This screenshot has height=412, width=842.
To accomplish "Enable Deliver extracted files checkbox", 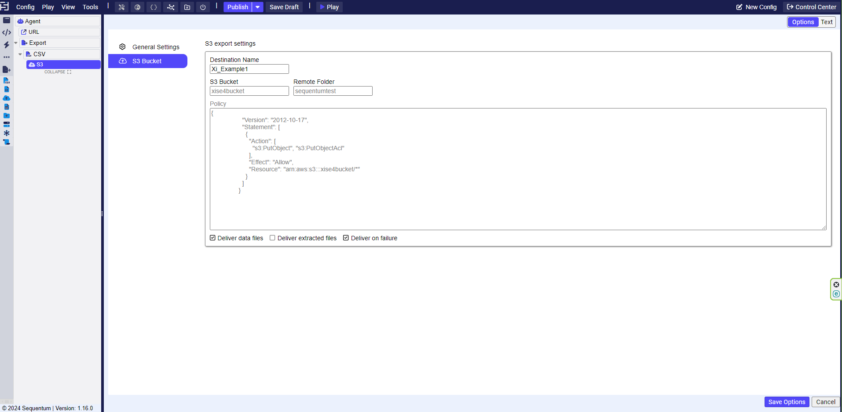I will 273,238.
